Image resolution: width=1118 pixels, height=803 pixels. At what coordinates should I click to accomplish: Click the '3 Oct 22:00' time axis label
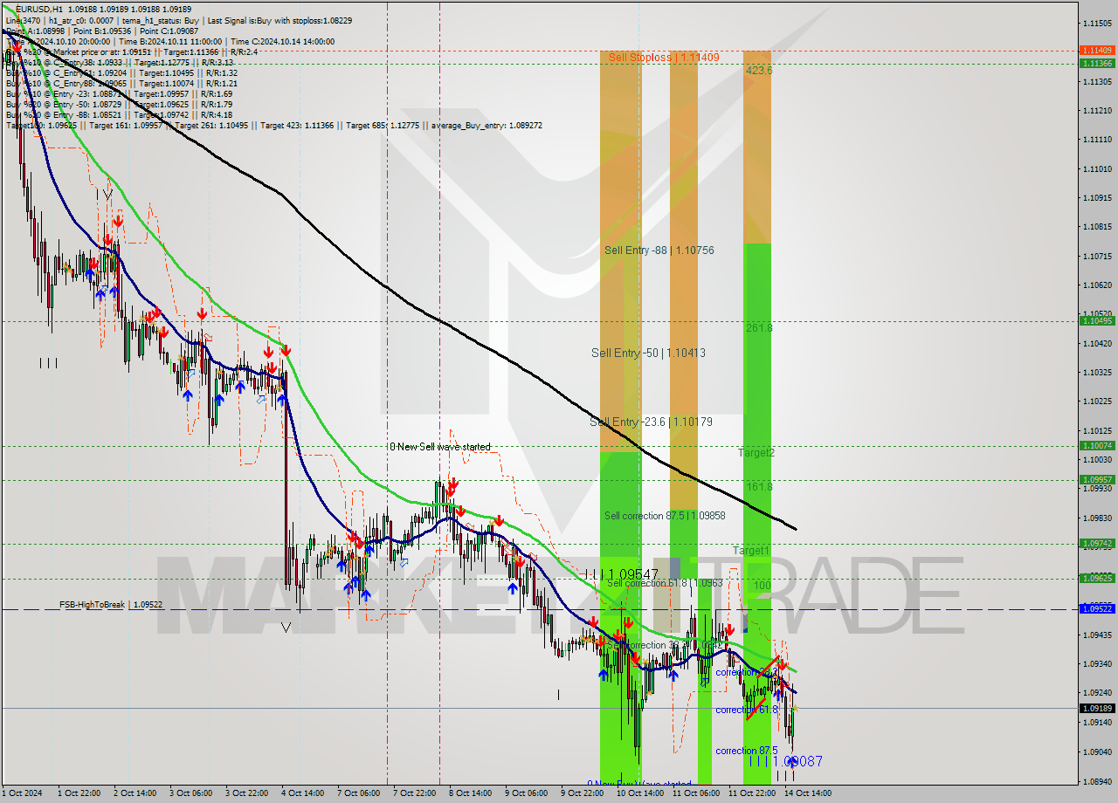[248, 793]
